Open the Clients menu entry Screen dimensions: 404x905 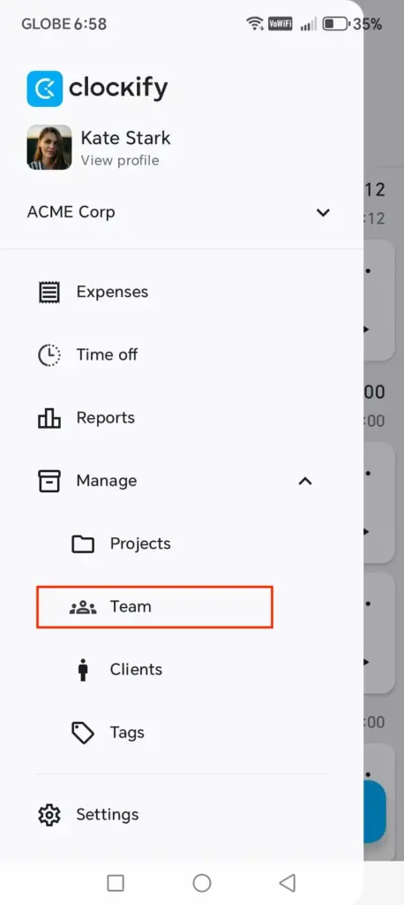pos(136,670)
